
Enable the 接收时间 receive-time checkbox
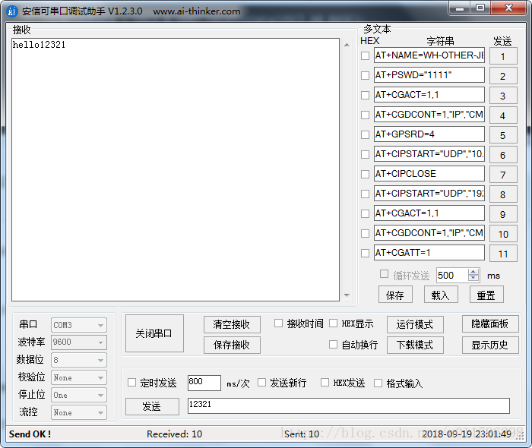point(279,323)
